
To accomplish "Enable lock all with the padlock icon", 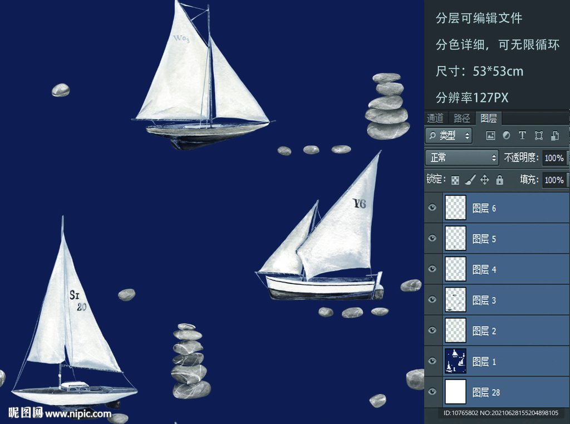I will coord(499,180).
